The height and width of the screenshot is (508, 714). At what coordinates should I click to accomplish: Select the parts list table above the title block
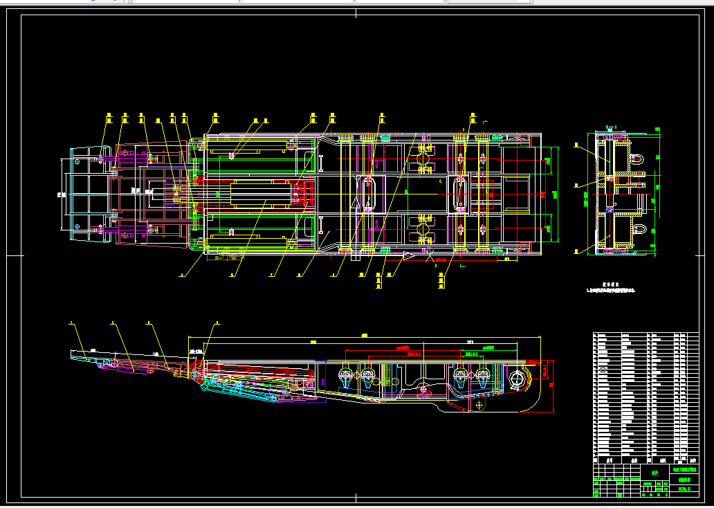(646, 398)
